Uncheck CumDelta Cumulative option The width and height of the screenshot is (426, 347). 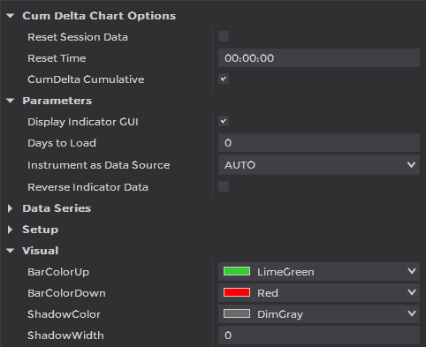tap(224, 79)
